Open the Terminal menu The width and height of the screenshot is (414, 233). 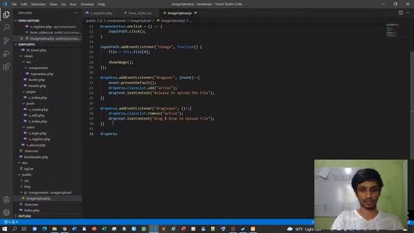coord(87,5)
